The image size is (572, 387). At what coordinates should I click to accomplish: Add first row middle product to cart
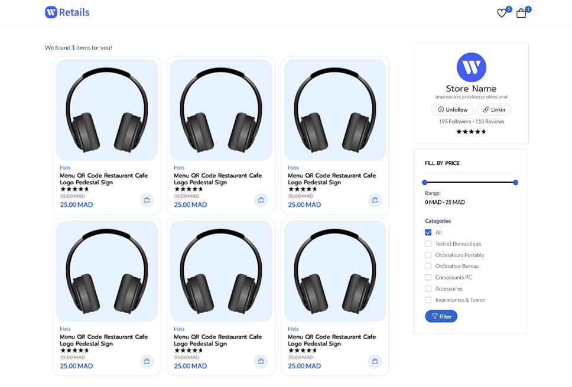click(261, 200)
